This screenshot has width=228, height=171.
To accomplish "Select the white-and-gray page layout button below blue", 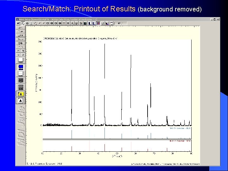I will pos(21,74).
